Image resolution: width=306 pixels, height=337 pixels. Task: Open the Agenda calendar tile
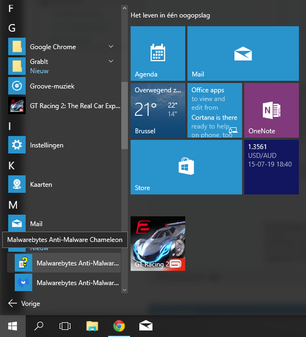(158, 54)
